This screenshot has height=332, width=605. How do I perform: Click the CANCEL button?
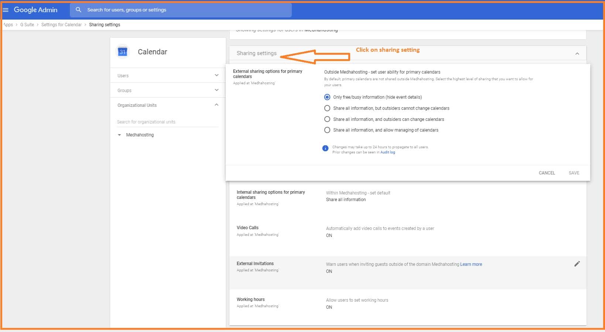coord(547,173)
